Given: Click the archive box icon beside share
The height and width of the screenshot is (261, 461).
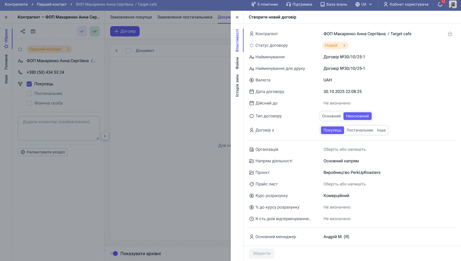Looking at the screenshot, I should coord(33,31).
